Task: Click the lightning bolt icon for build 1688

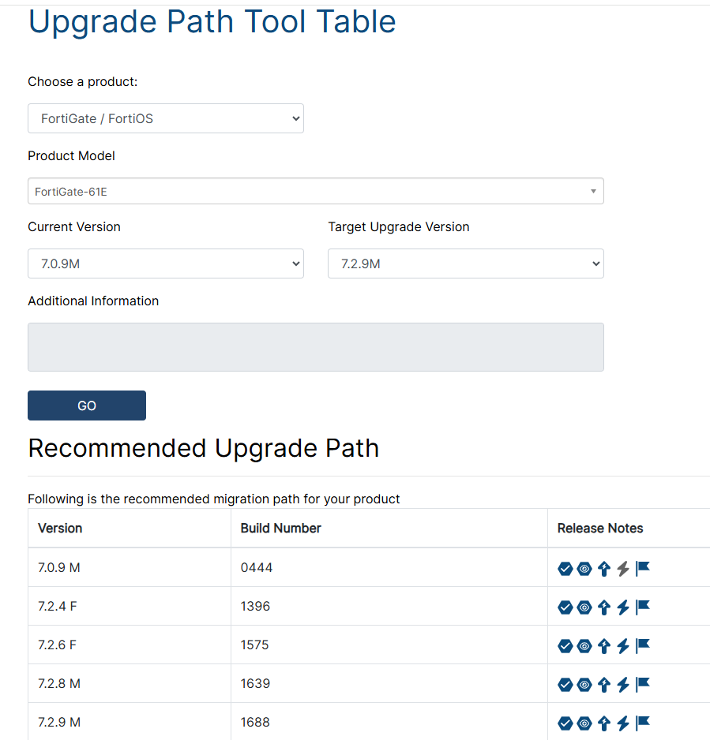Action: tap(623, 723)
